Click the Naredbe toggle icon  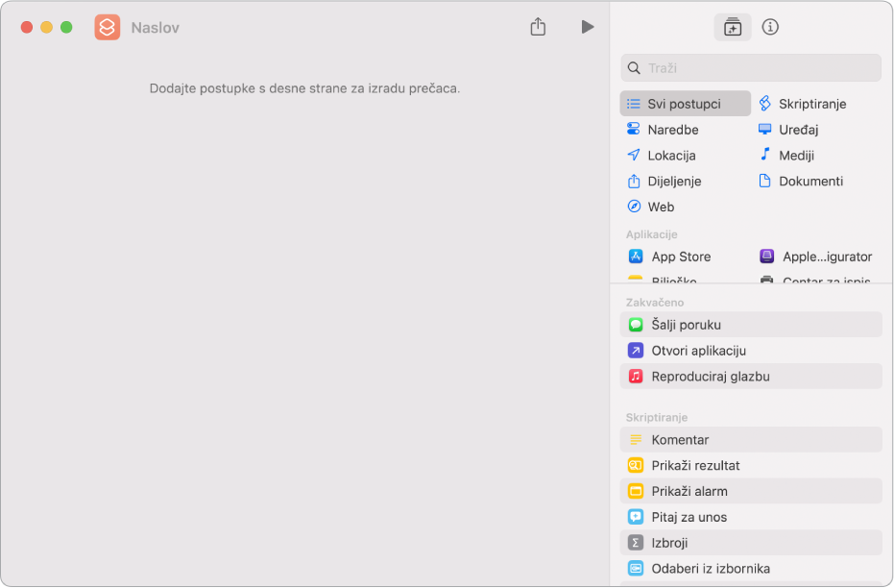tap(634, 129)
